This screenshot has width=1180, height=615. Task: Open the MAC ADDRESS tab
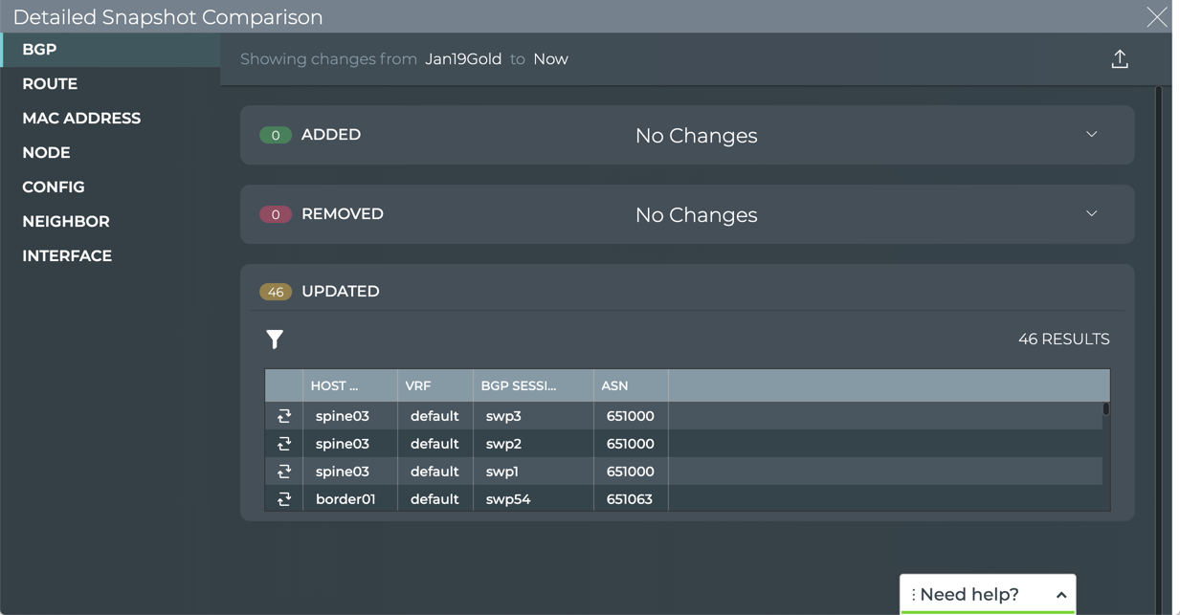click(x=81, y=119)
